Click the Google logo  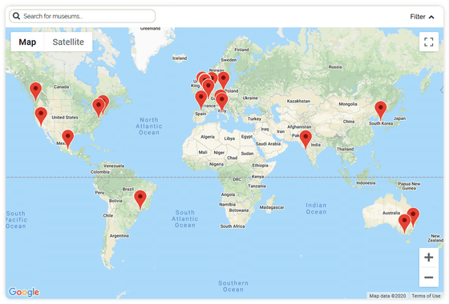(x=24, y=292)
